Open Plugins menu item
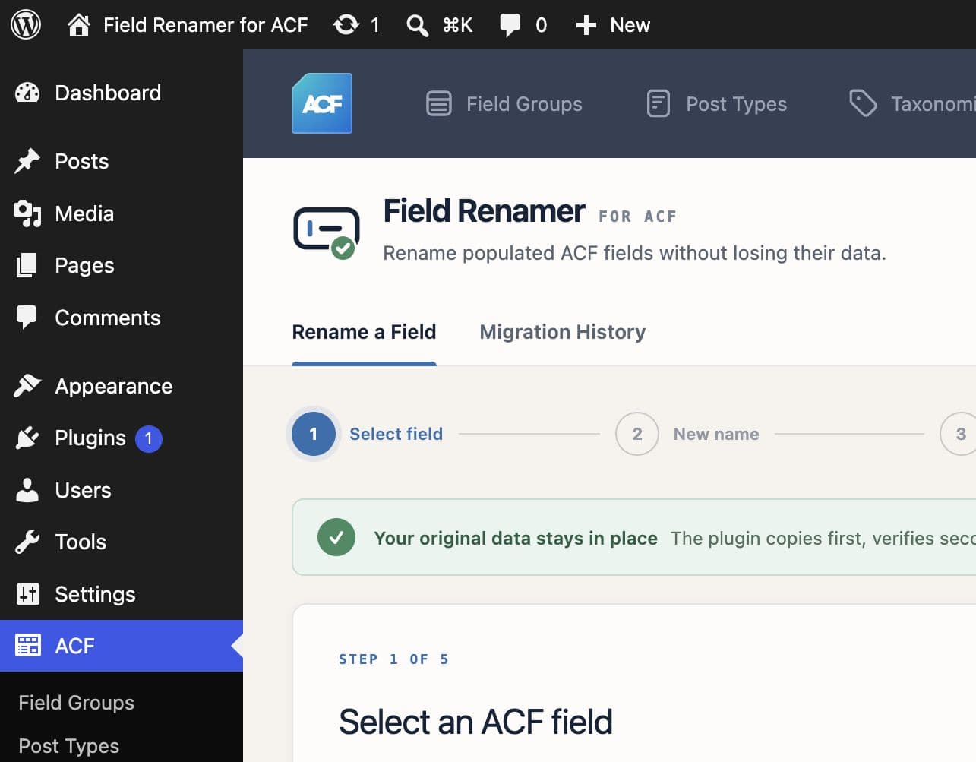 tap(90, 438)
